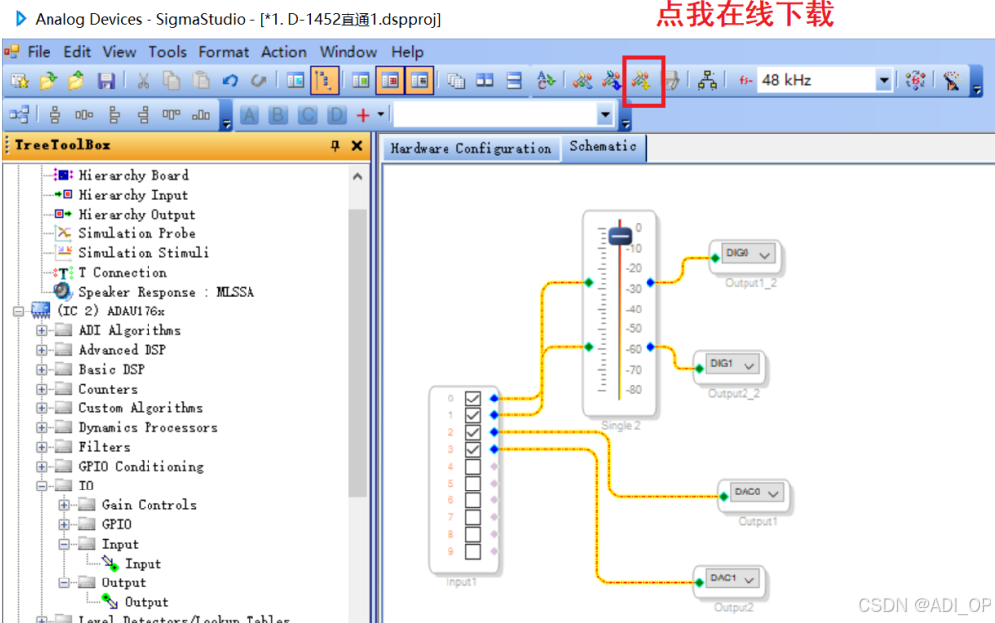The width and height of the screenshot is (995, 623).
Task: Open the dropdown arrow beside red plus
Action: 381,115
